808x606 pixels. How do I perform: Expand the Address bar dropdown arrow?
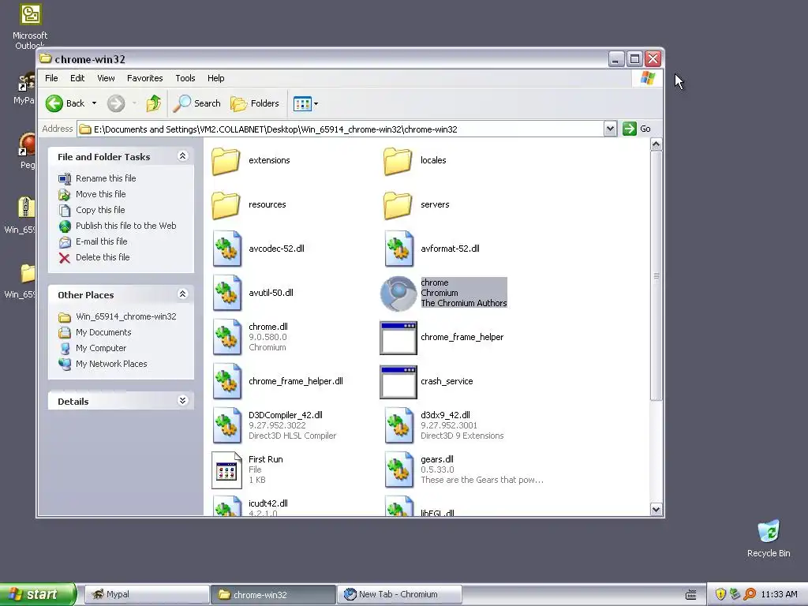click(610, 129)
